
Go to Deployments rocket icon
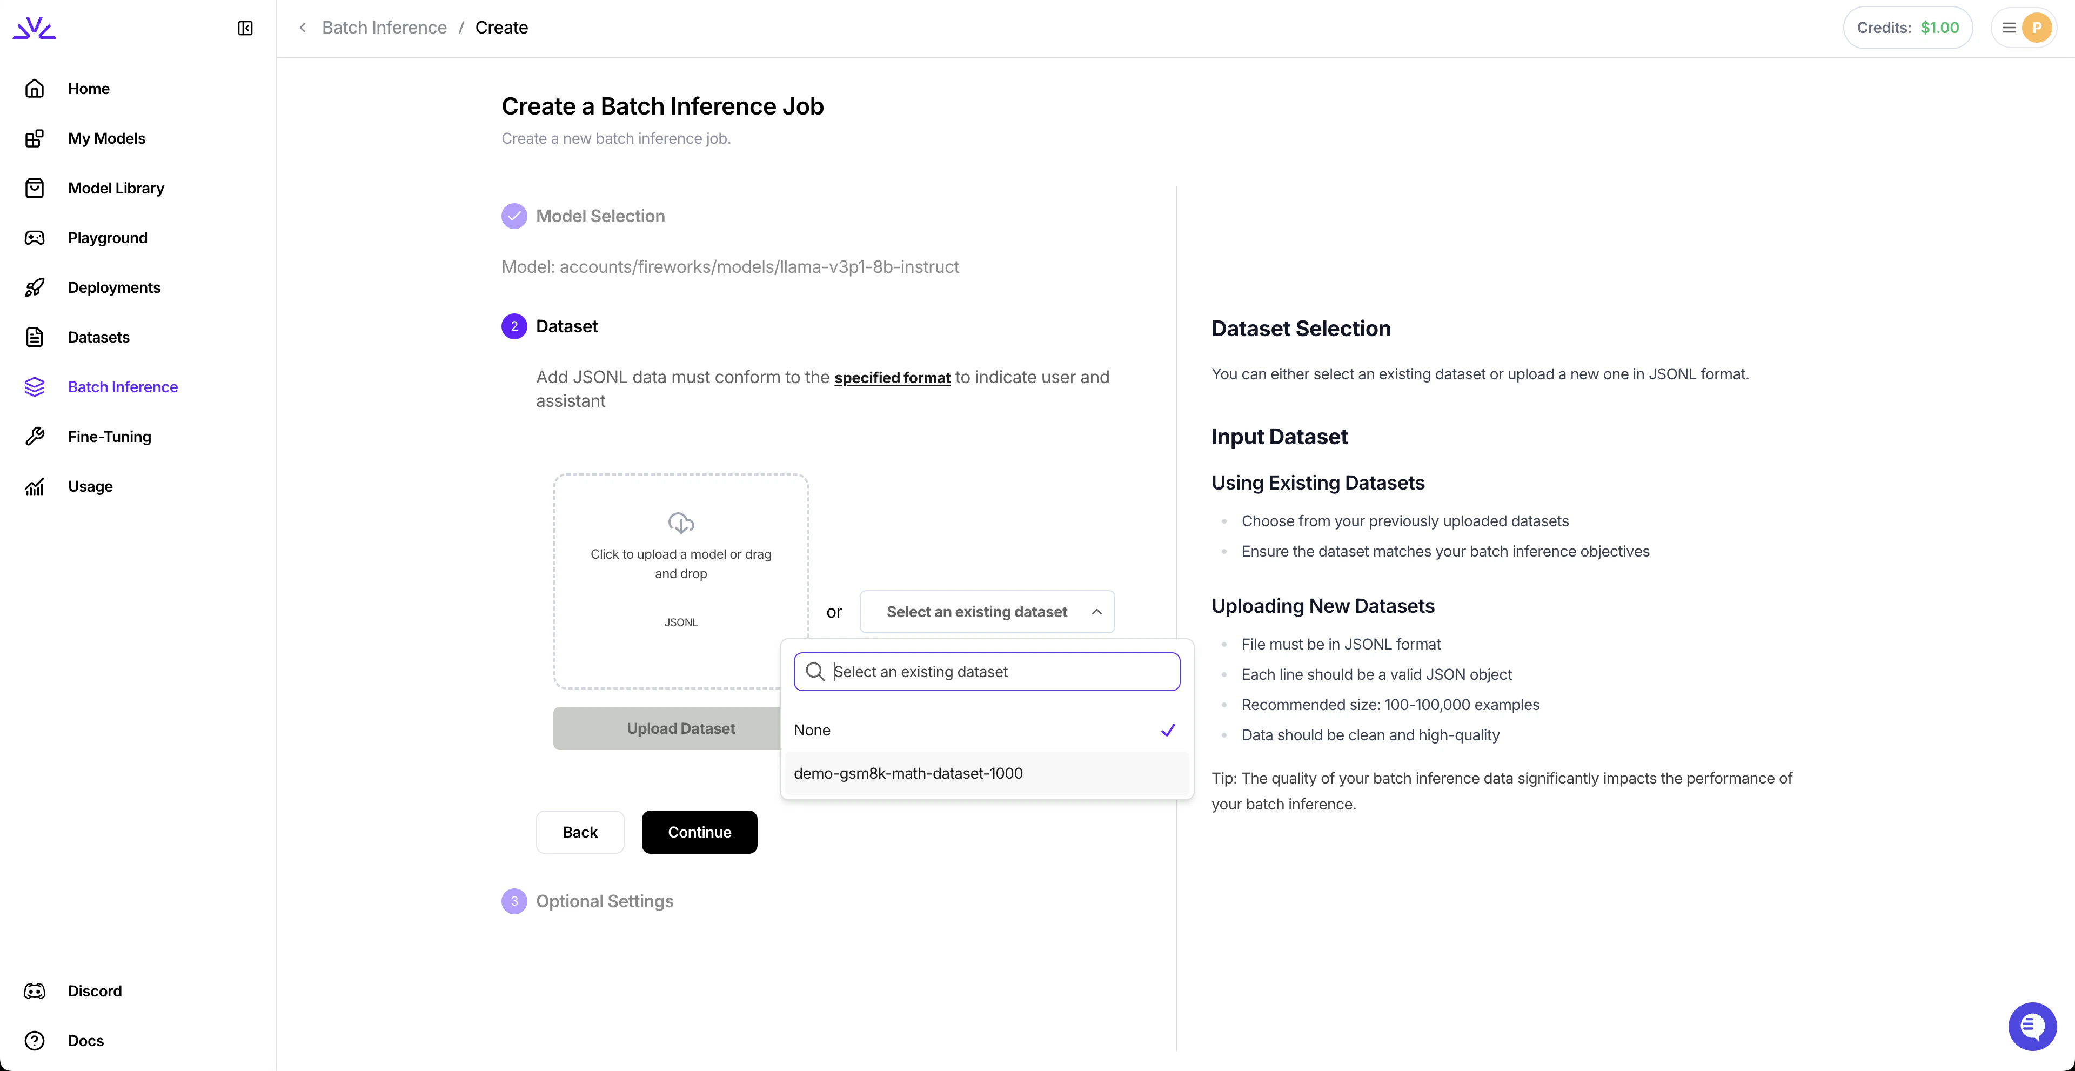[35, 287]
